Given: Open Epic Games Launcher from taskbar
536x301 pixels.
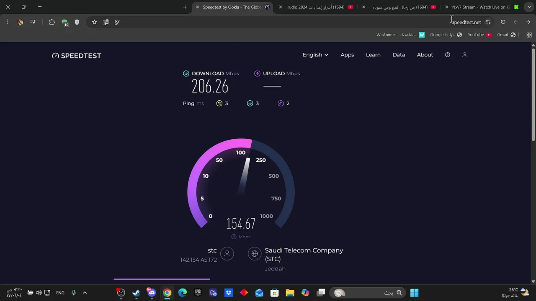Looking at the screenshot, I should tap(198, 293).
